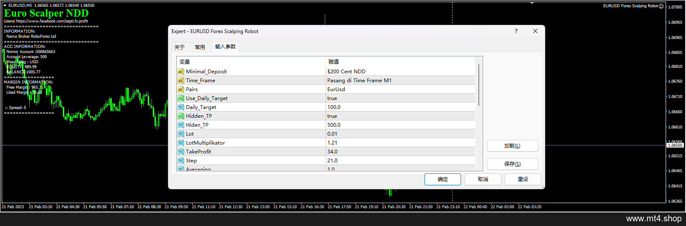Click the Hidden_TP boolean type icon

(180, 116)
